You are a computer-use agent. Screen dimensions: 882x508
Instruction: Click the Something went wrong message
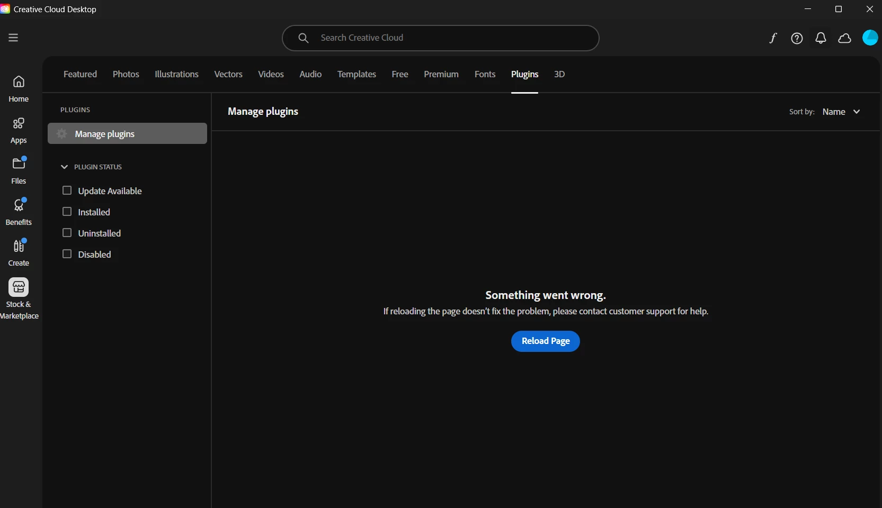(x=546, y=295)
